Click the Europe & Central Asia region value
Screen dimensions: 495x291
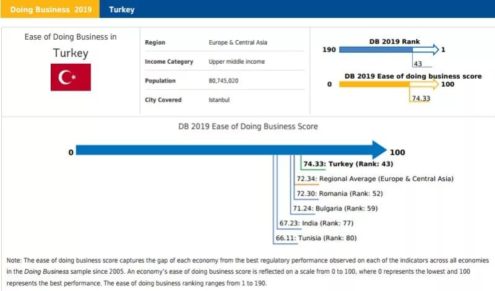click(238, 42)
